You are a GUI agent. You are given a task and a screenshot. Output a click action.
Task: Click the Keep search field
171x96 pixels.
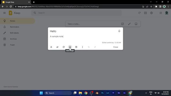click(x=76, y=13)
